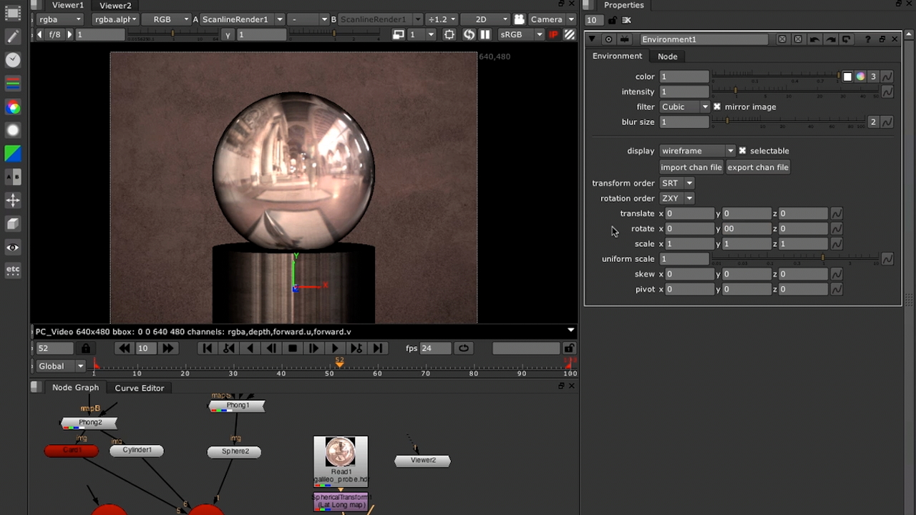Viewport: 916px width, 515px height.
Task: Open the Views nodes eye icon
Action: coord(13,247)
